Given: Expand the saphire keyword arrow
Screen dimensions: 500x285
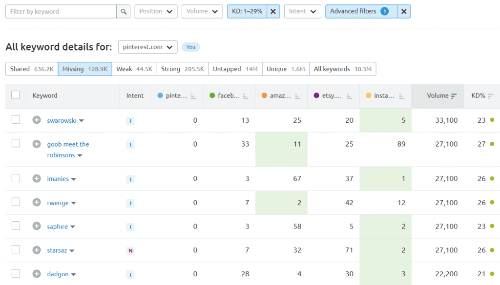Looking at the screenshot, I should (x=73, y=227).
